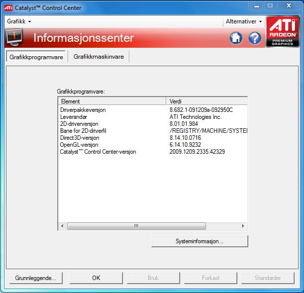The width and height of the screenshot is (304, 293).
Task: Click the Forkast button
Action: pos(211,278)
